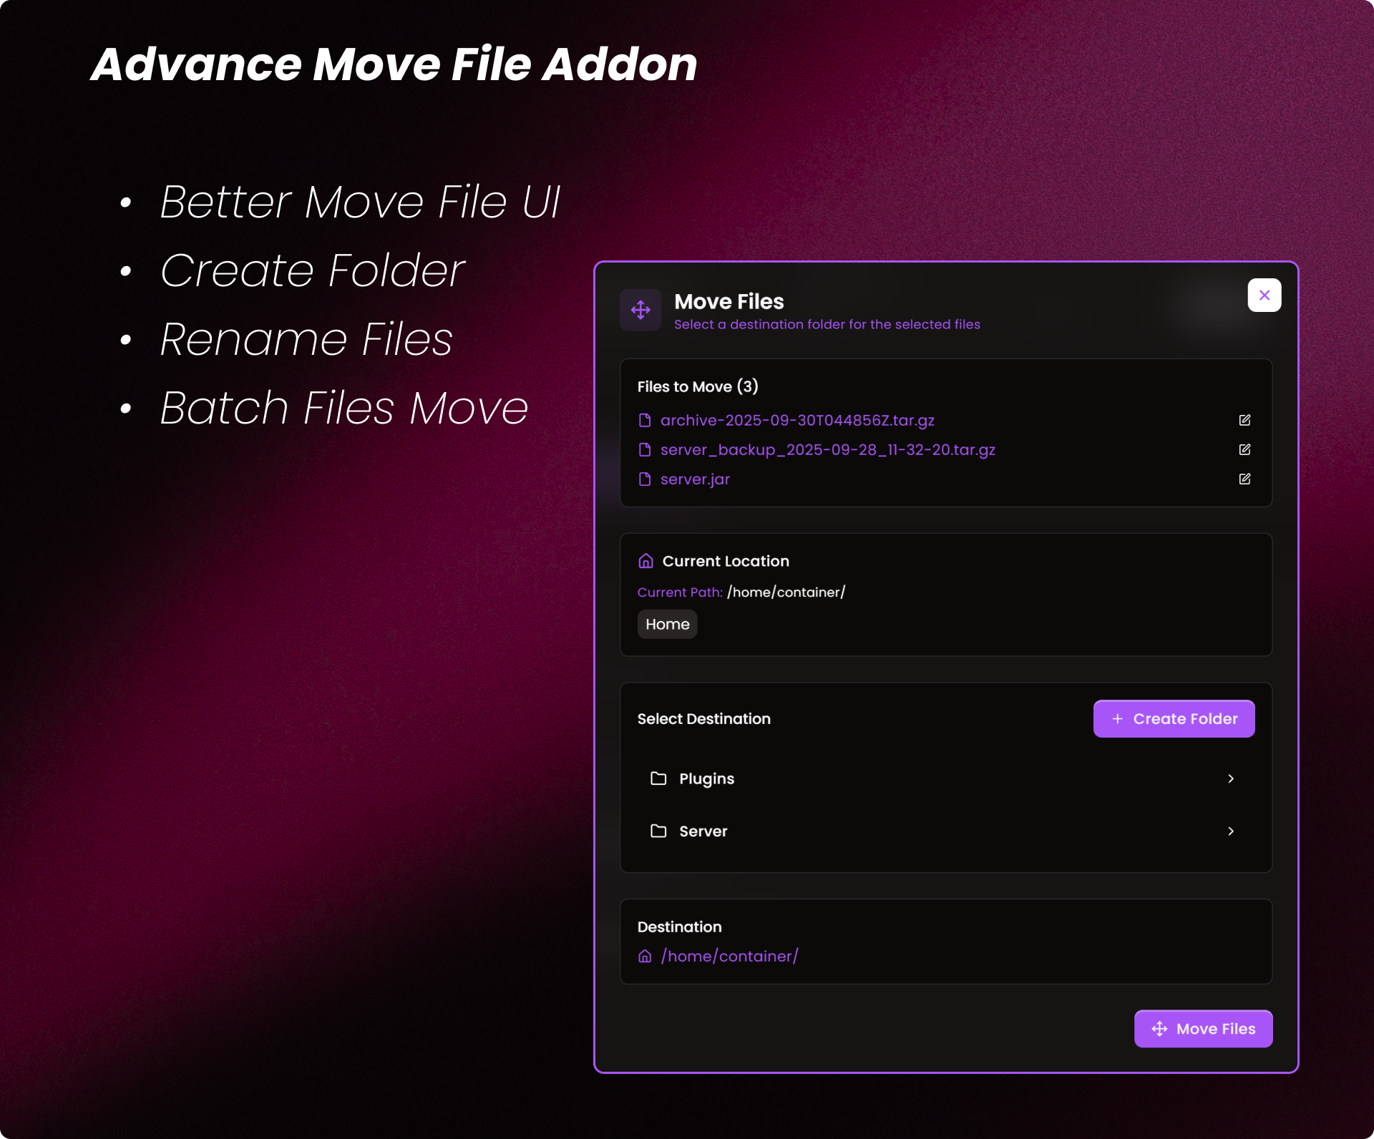1374x1139 pixels.
Task: Click file icon for archive tar.gz
Action: [x=645, y=420]
